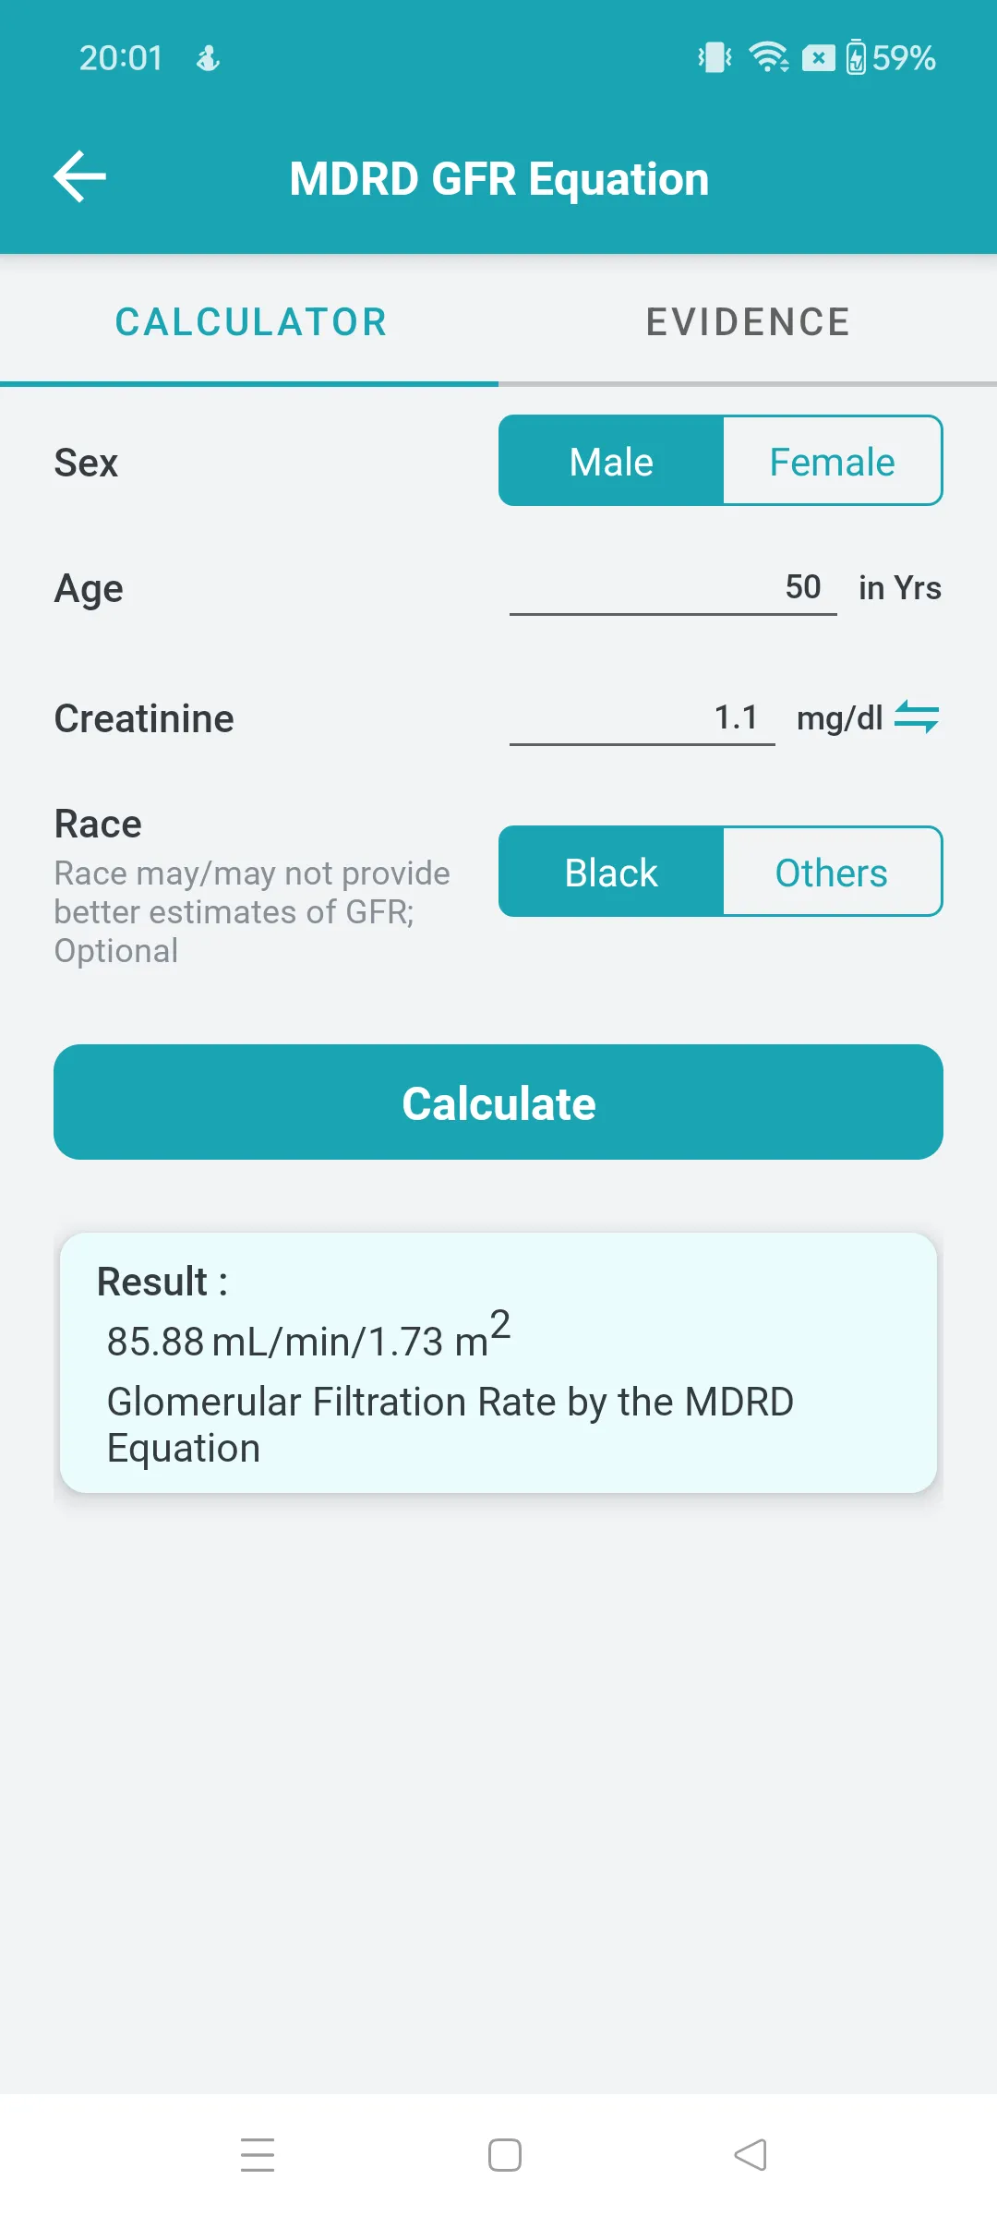Select Male for sex
Screen dimensions: 997x2216
(x=611, y=462)
